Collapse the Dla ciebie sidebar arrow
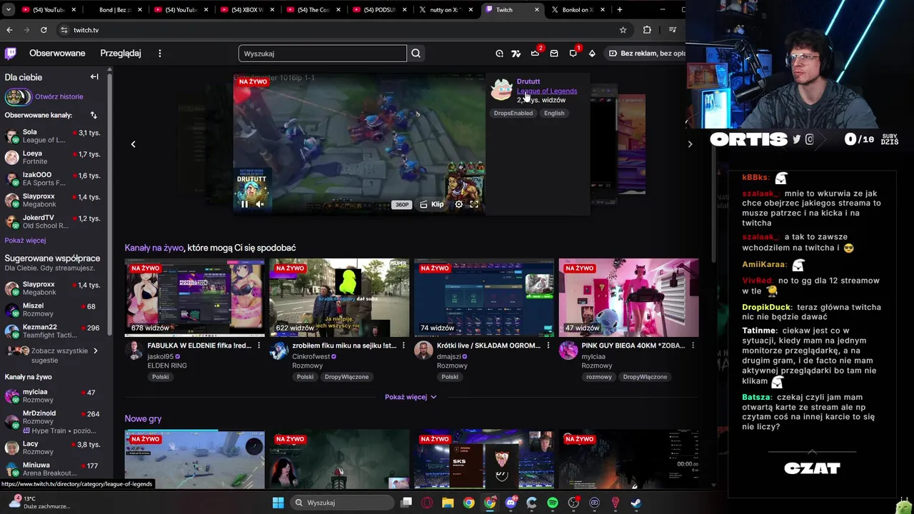This screenshot has height=514, width=914. tap(94, 77)
